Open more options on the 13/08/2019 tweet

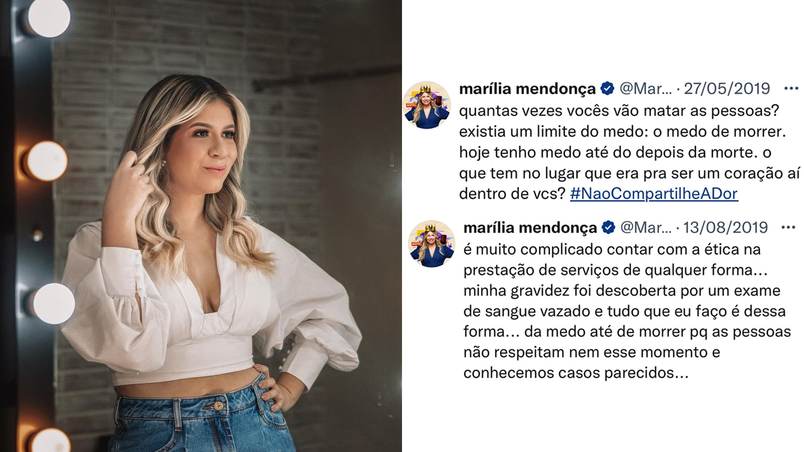pyautogui.click(x=788, y=228)
